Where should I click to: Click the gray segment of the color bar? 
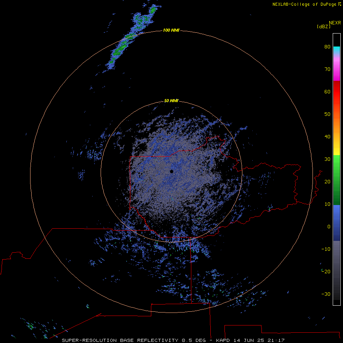pos(337,263)
